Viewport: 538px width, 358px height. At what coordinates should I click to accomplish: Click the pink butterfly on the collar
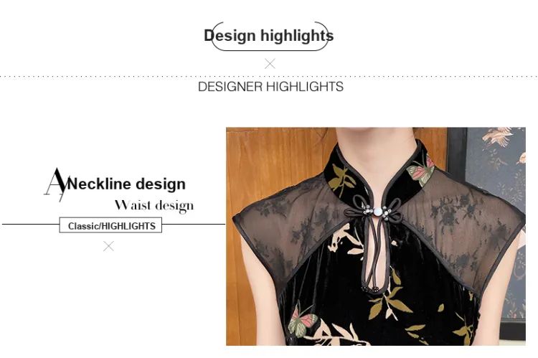click(x=421, y=169)
